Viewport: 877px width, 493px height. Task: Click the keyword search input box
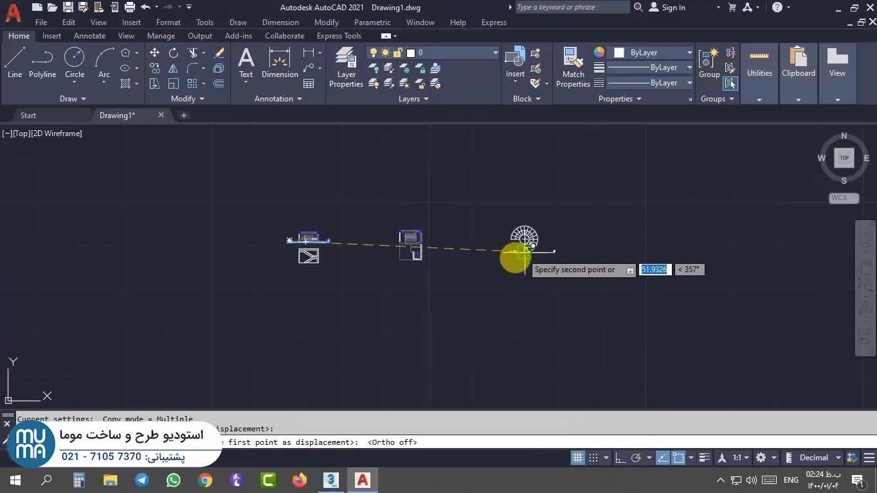coord(571,8)
